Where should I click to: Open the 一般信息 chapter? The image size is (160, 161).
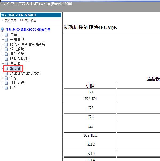17,39
